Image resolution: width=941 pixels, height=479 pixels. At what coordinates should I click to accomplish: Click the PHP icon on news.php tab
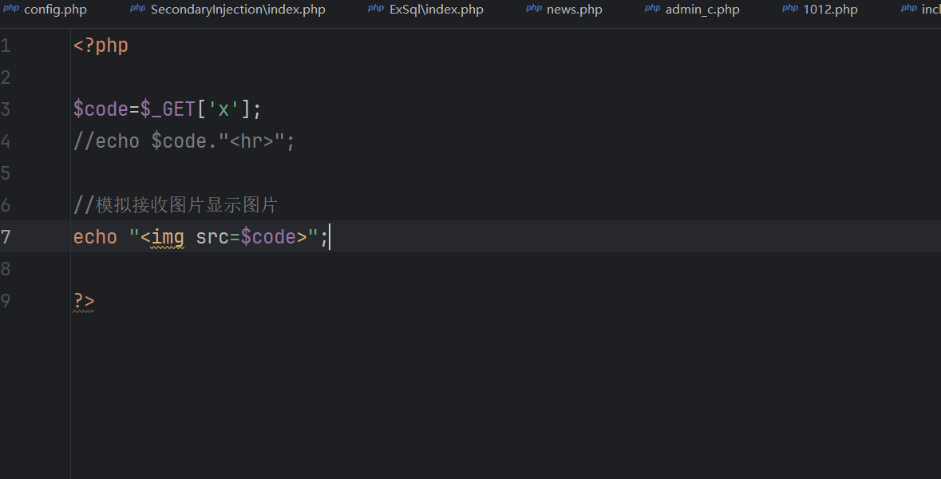coord(534,8)
